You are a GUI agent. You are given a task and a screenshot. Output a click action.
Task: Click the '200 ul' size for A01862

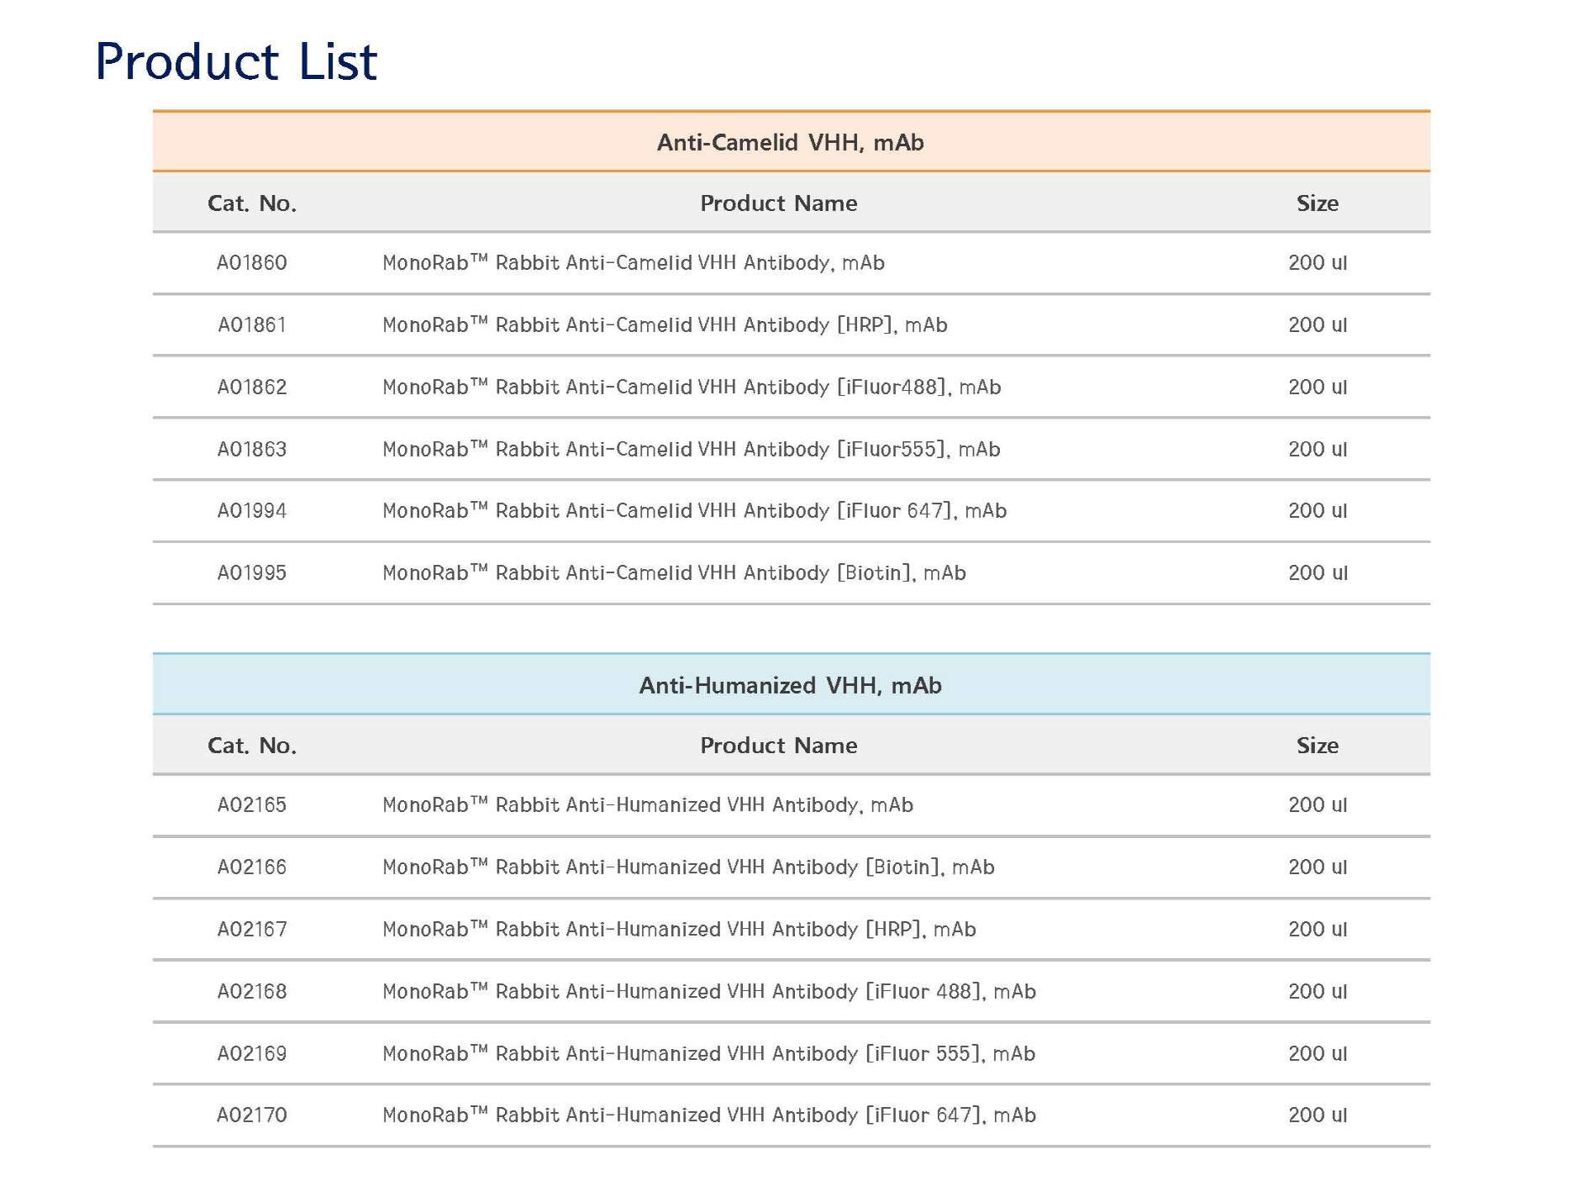pos(1318,387)
